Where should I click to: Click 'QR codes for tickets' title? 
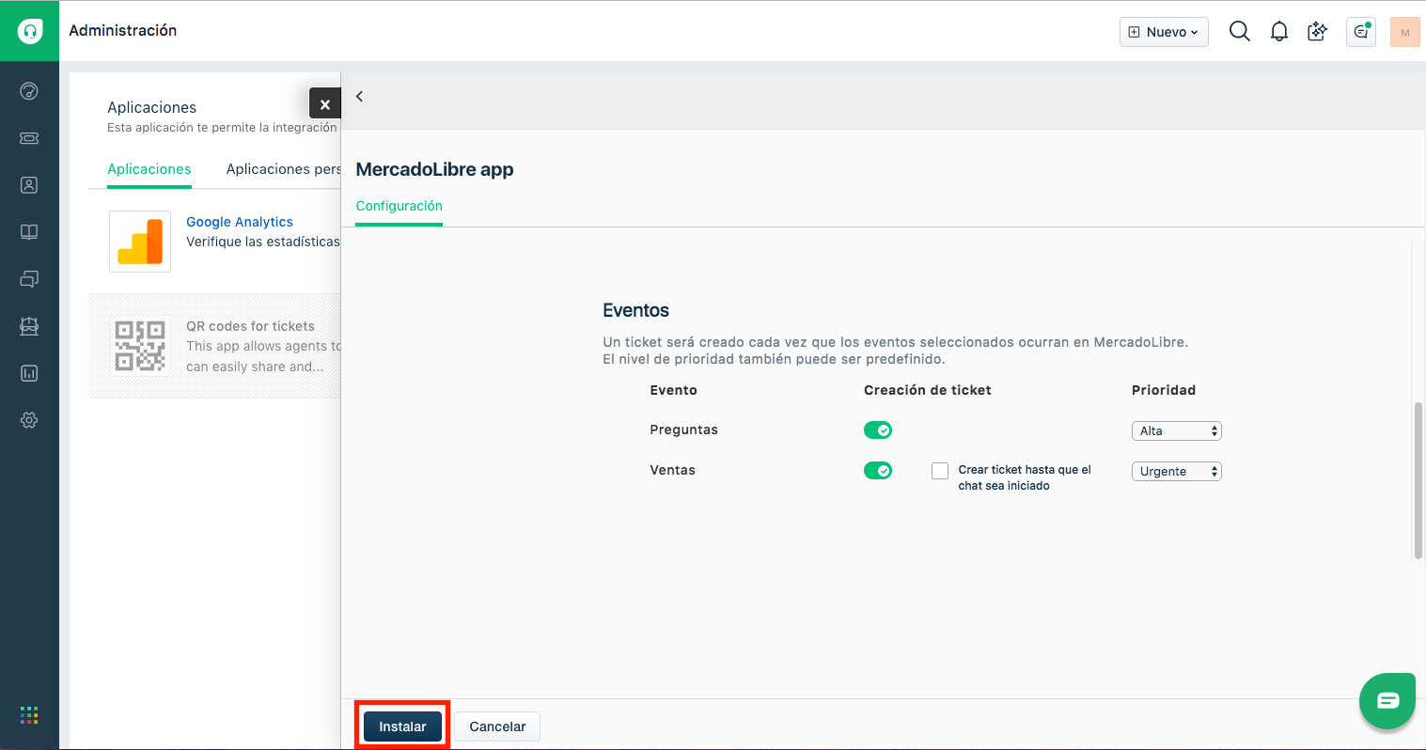(250, 326)
